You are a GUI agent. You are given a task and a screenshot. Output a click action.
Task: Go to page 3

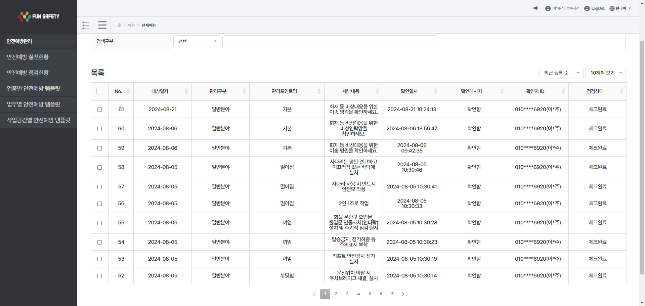[347, 294]
